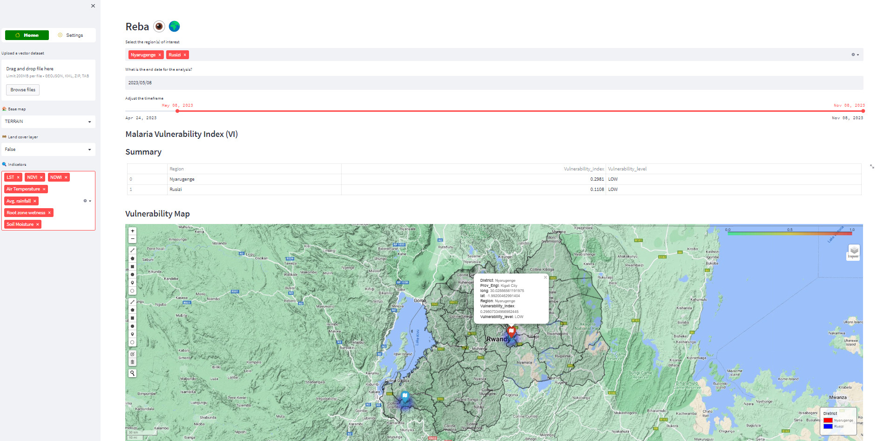
Task: Sort table by Vulnerability_level column header
Action: tap(734, 169)
